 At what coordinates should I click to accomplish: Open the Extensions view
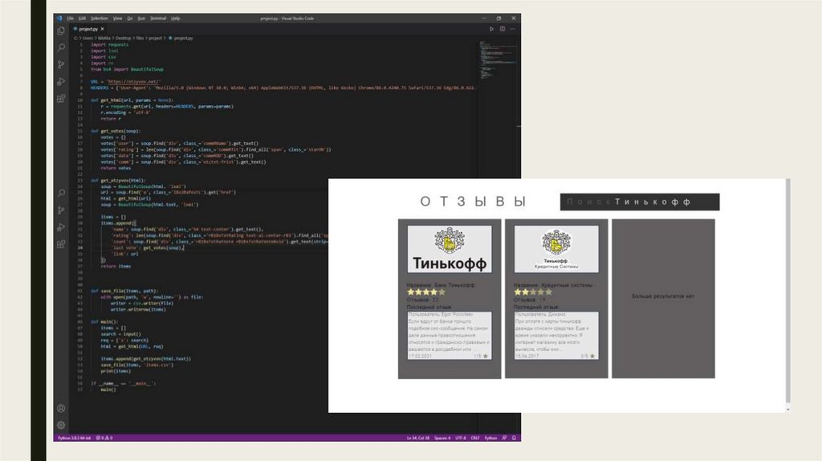61,99
